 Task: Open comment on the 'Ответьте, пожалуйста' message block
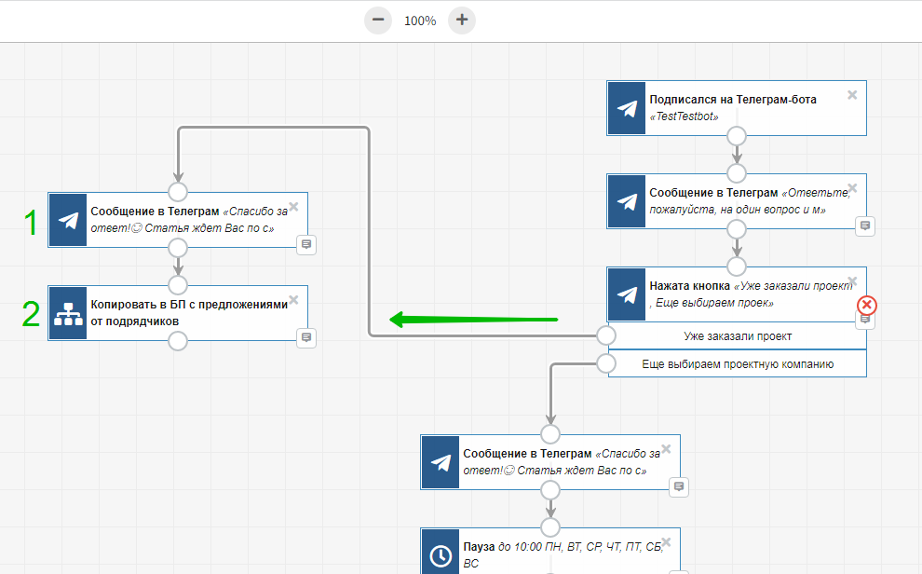(x=865, y=225)
